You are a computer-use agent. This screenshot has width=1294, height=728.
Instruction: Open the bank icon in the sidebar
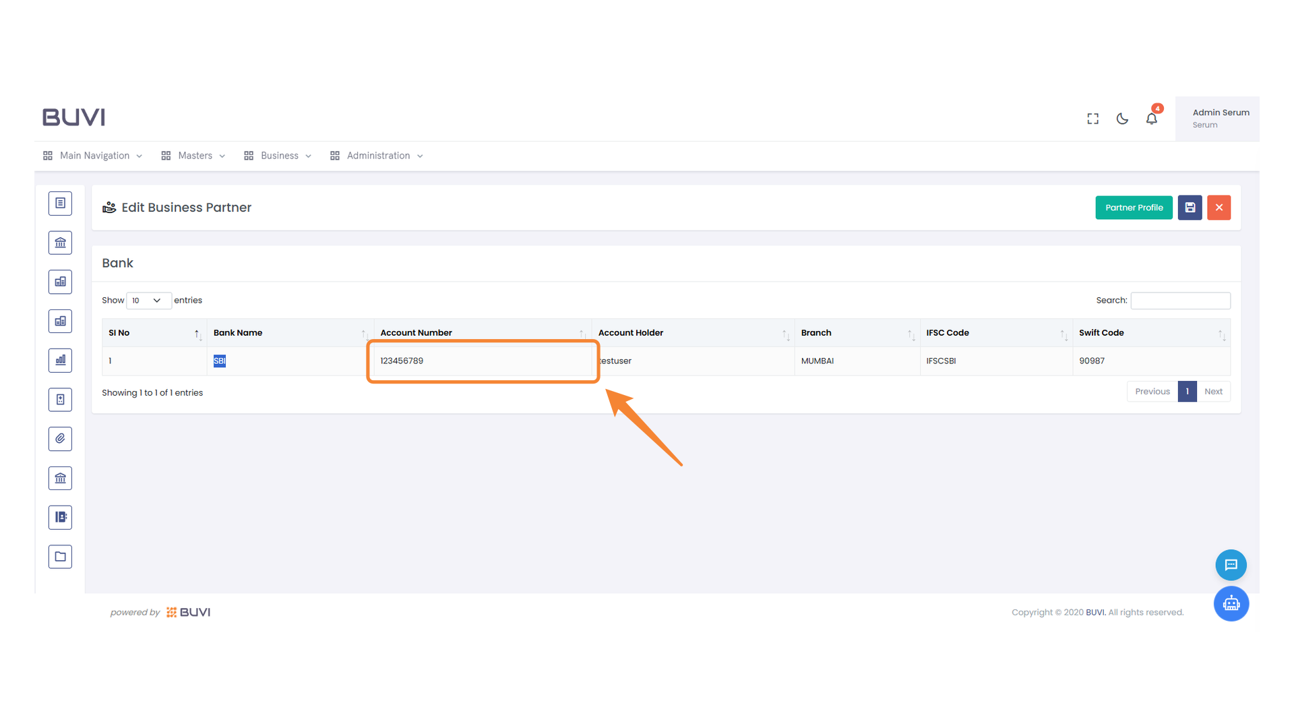coord(60,242)
